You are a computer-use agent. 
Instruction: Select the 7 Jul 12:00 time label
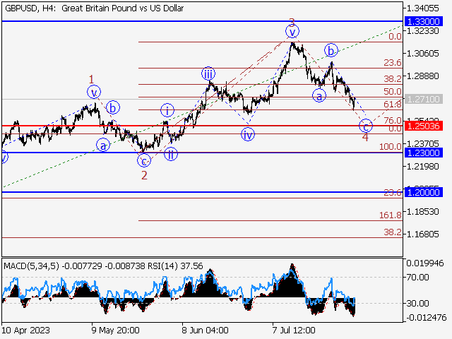(x=294, y=330)
